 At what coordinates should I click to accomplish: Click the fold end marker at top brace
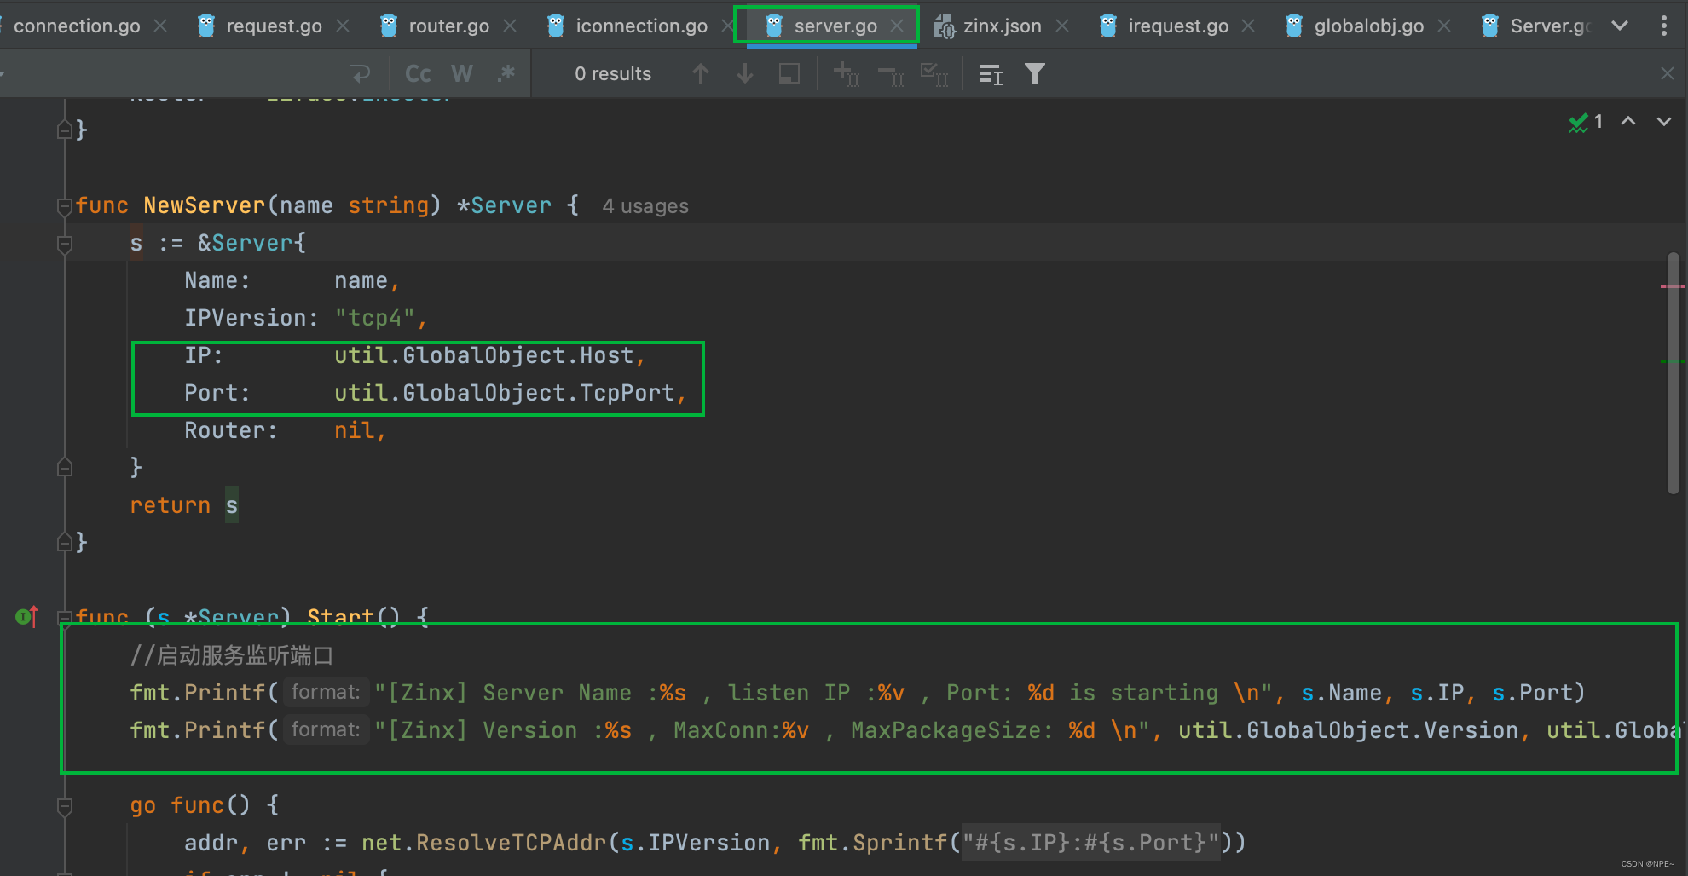[x=65, y=130]
